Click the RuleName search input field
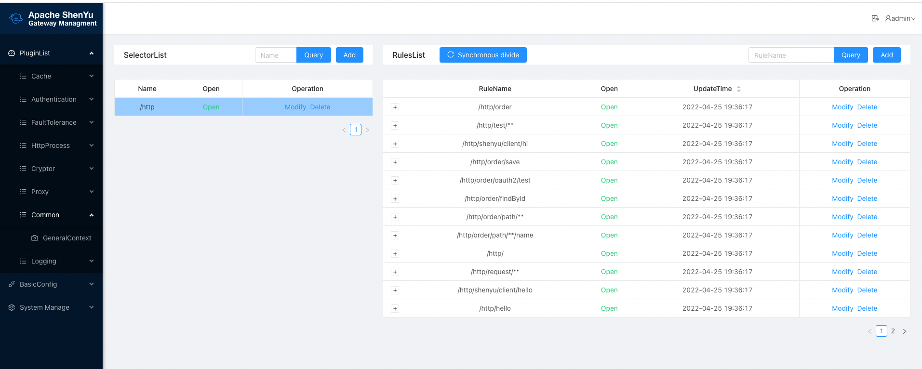The width and height of the screenshot is (922, 369). coord(790,55)
